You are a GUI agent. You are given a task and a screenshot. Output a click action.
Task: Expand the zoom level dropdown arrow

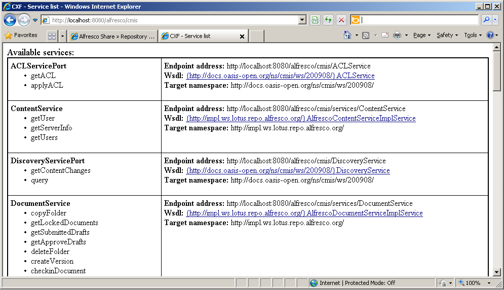489,283
